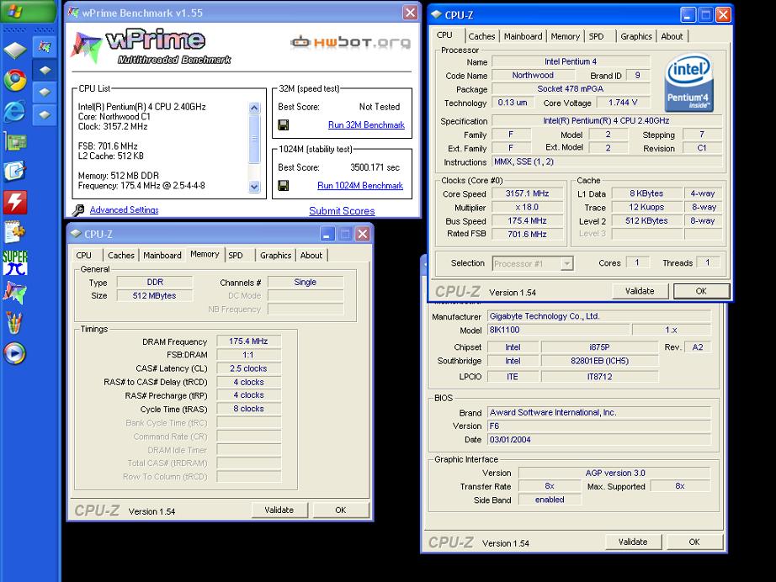Click the wrench icon beside Advanced Settings
This screenshot has height=582, width=776.
[77, 210]
